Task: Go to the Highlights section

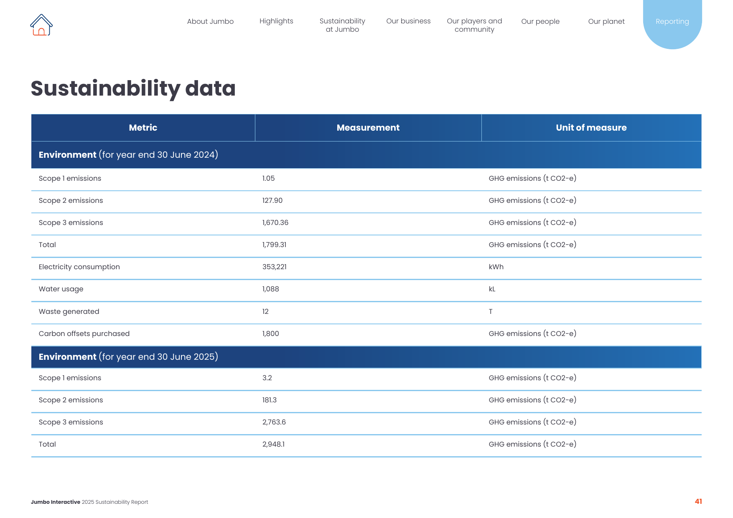Action: [276, 21]
